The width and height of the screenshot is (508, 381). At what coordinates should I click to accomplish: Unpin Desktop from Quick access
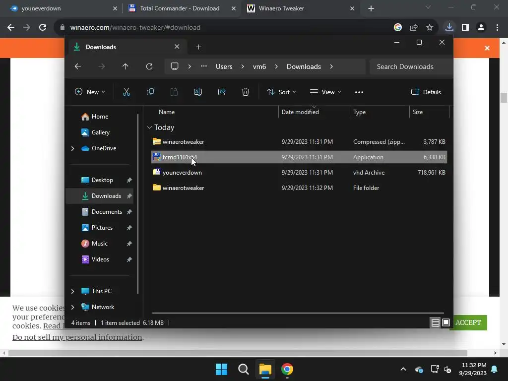click(129, 180)
